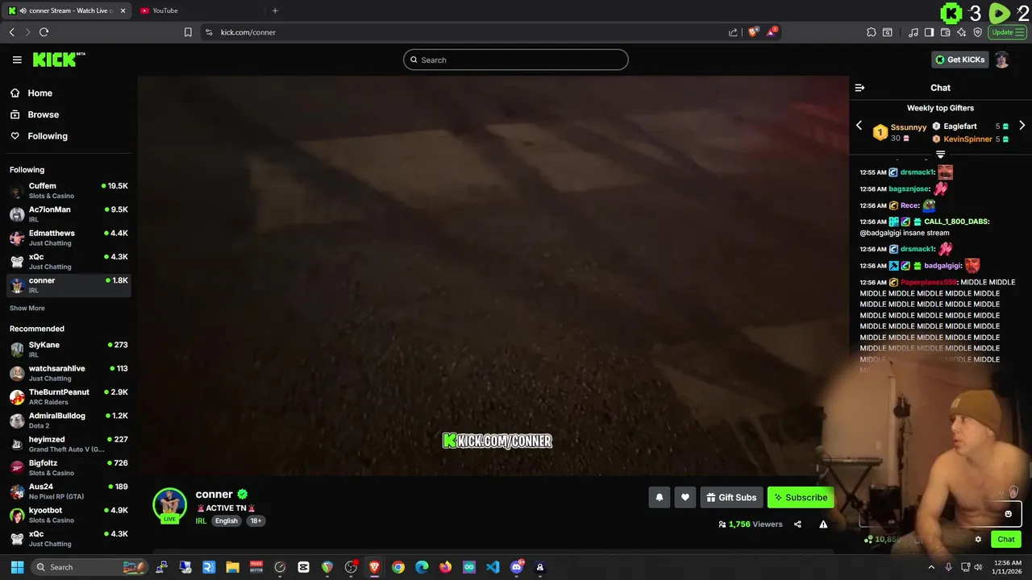Open the hamburger sidebar menu
The width and height of the screenshot is (1032, 580).
[17, 60]
